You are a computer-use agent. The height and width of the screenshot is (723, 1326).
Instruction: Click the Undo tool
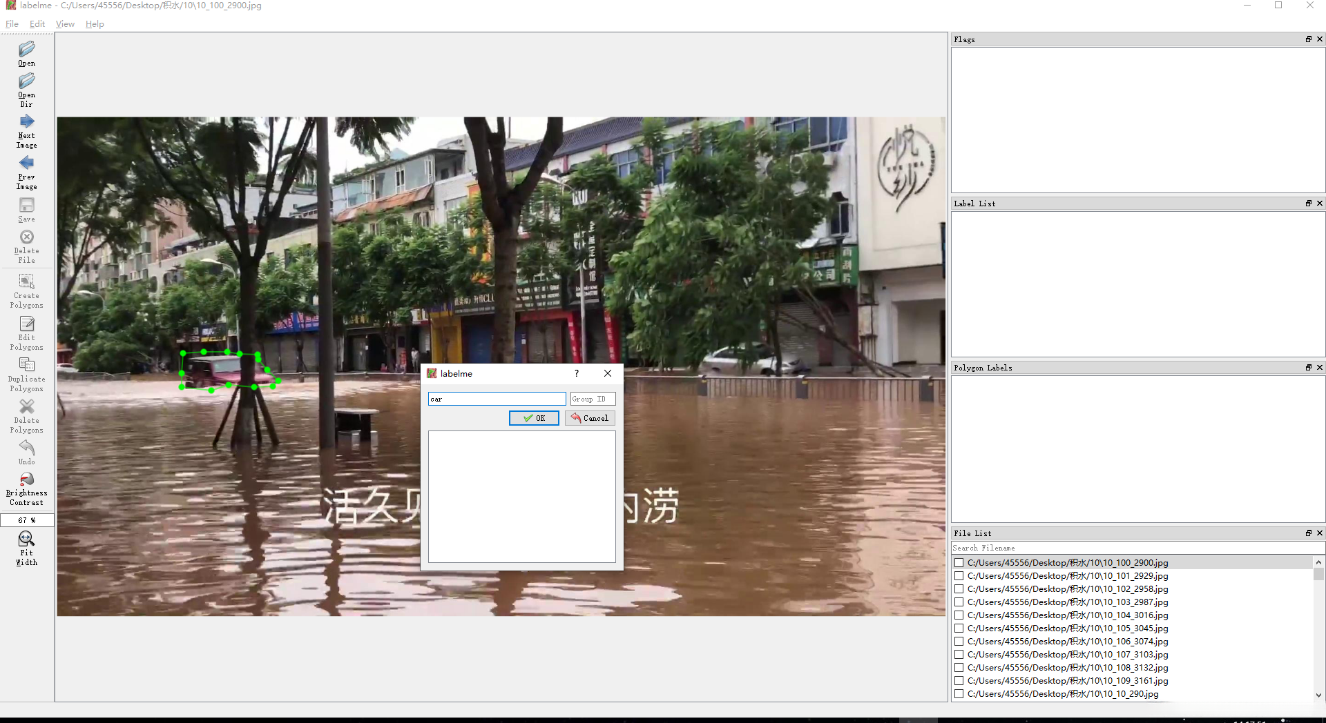pyautogui.click(x=26, y=453)
